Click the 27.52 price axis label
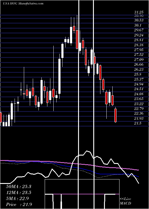The height and width of the screenshot is (209, 149). 139,55
